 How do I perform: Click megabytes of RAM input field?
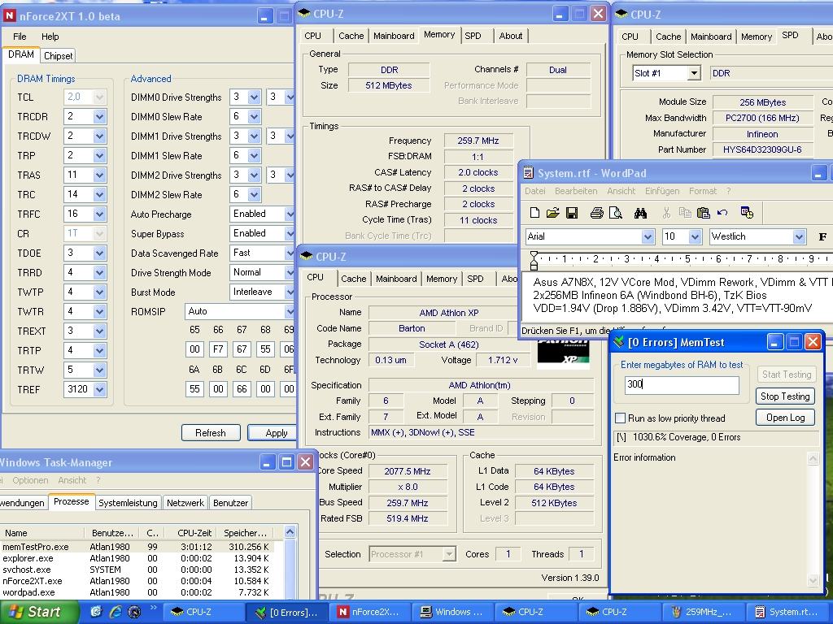[x=682, y=384]
